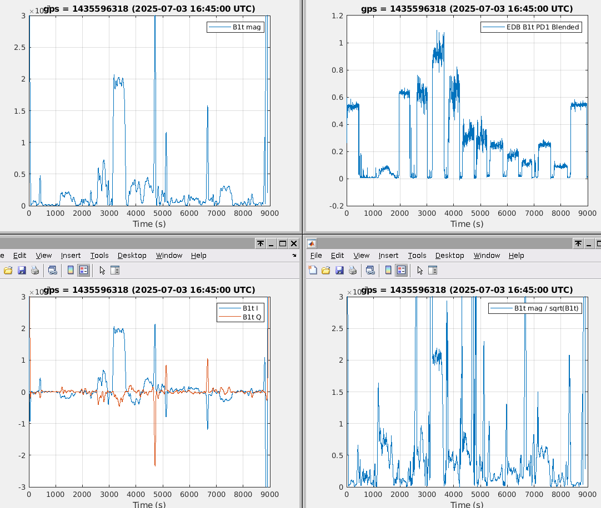Click dock arrow at left menu bar's right end
The image size is (601, 508).
pyautogui.click(x=294, y=256)
